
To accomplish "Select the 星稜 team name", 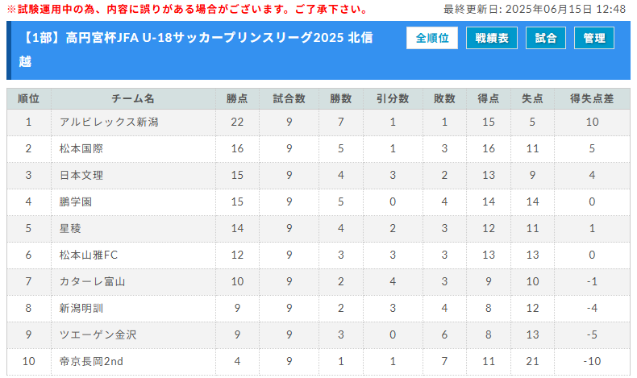I will (x=70, y=228).
